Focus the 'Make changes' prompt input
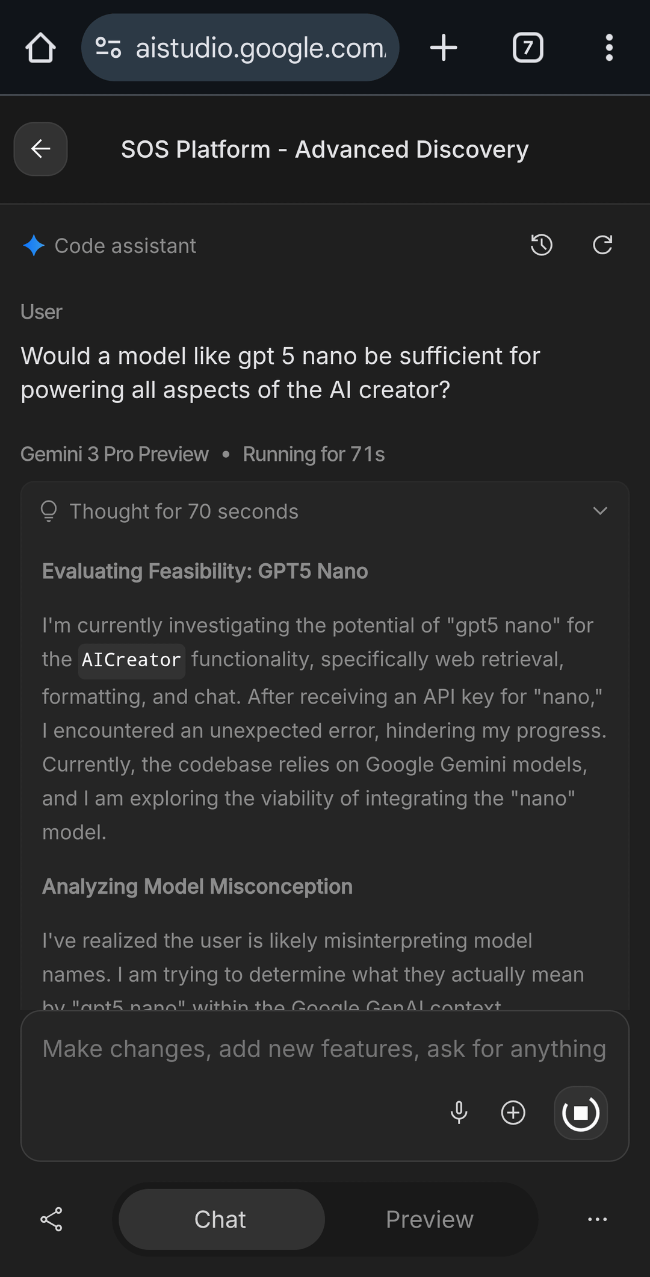This screenshot has height=1277, width=650. [x=324, y=1049]
